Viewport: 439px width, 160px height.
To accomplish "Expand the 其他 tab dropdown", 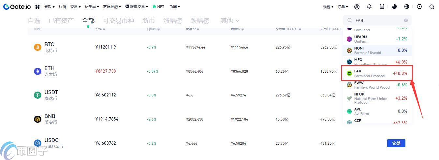I will [x=230, y=21].
